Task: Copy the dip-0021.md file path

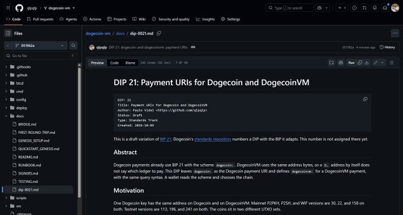Action: tap(159, 33)
